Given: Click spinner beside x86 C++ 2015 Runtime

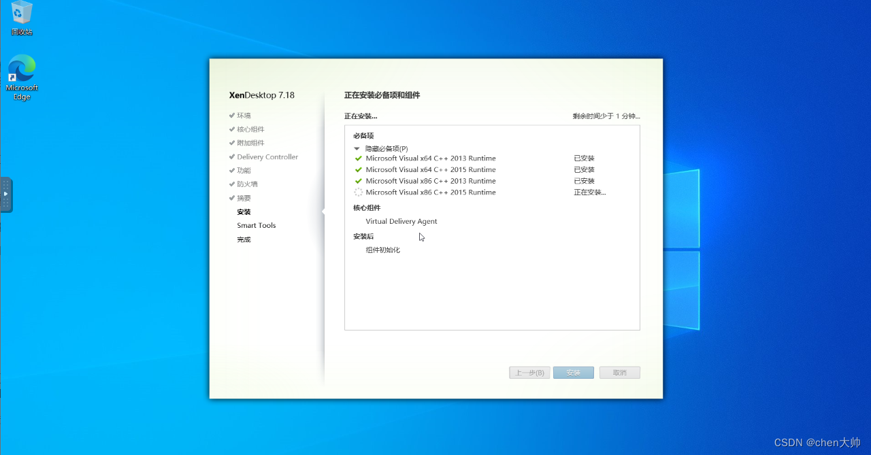Looking at the screenshot, I should [359, 192].
